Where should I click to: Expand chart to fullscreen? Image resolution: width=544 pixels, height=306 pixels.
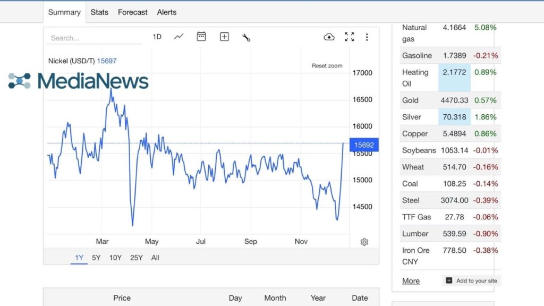[x=349, y=37]
